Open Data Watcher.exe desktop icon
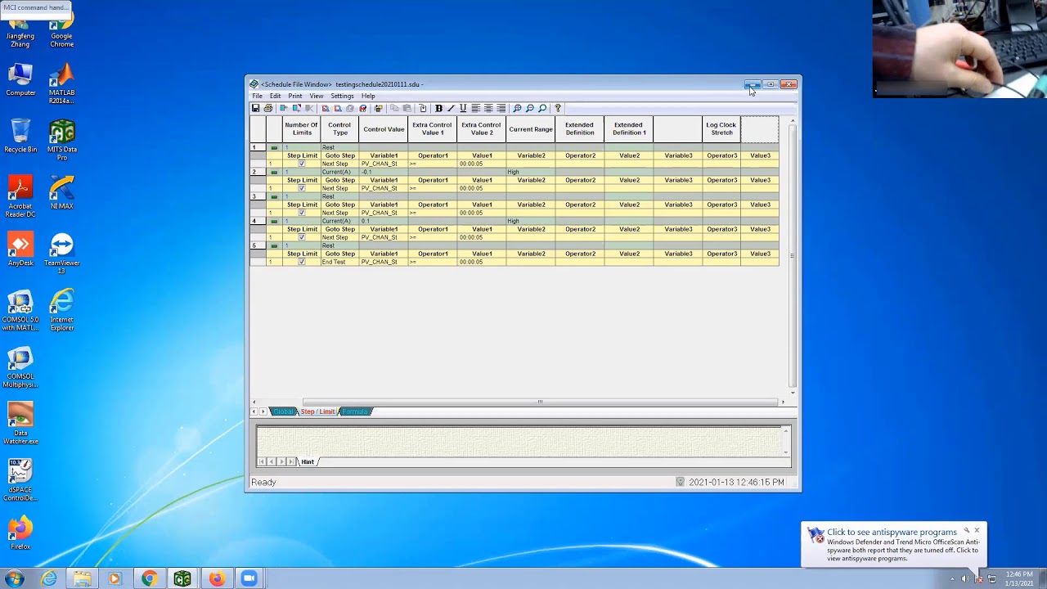This screenshot has height=589, width=1047. pyautogui.click(x=20, y=424)
